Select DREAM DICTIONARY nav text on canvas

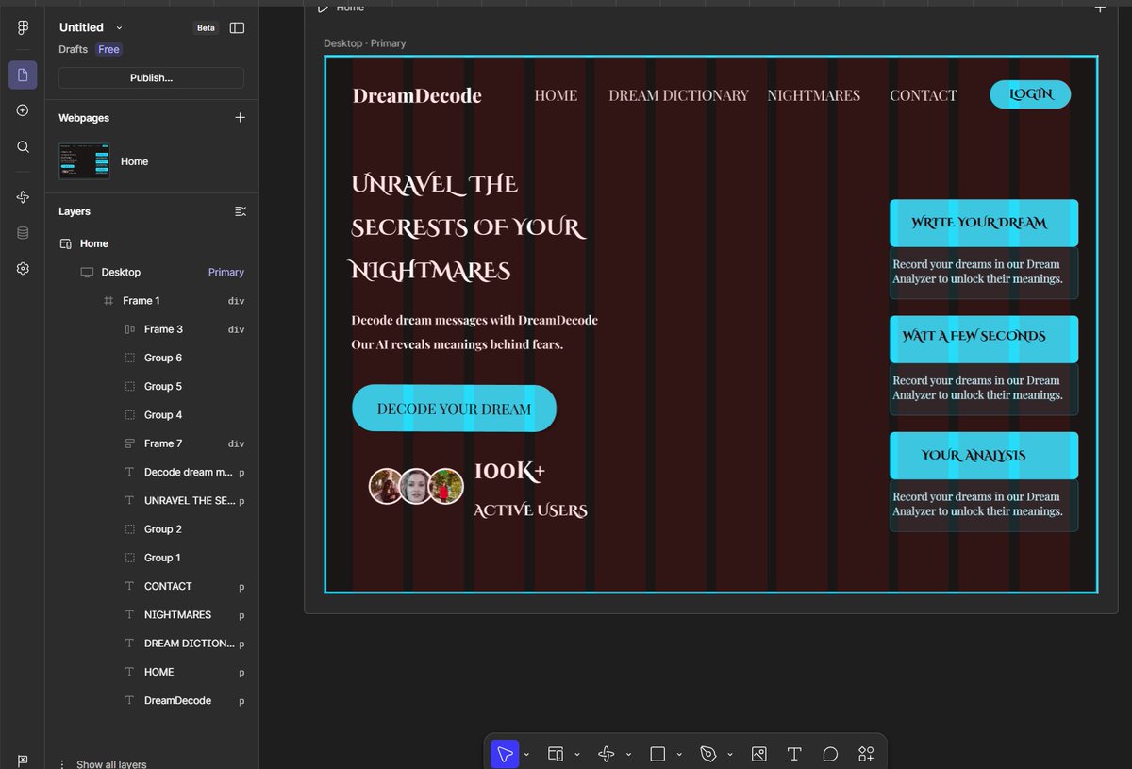(x=678, y=95)
